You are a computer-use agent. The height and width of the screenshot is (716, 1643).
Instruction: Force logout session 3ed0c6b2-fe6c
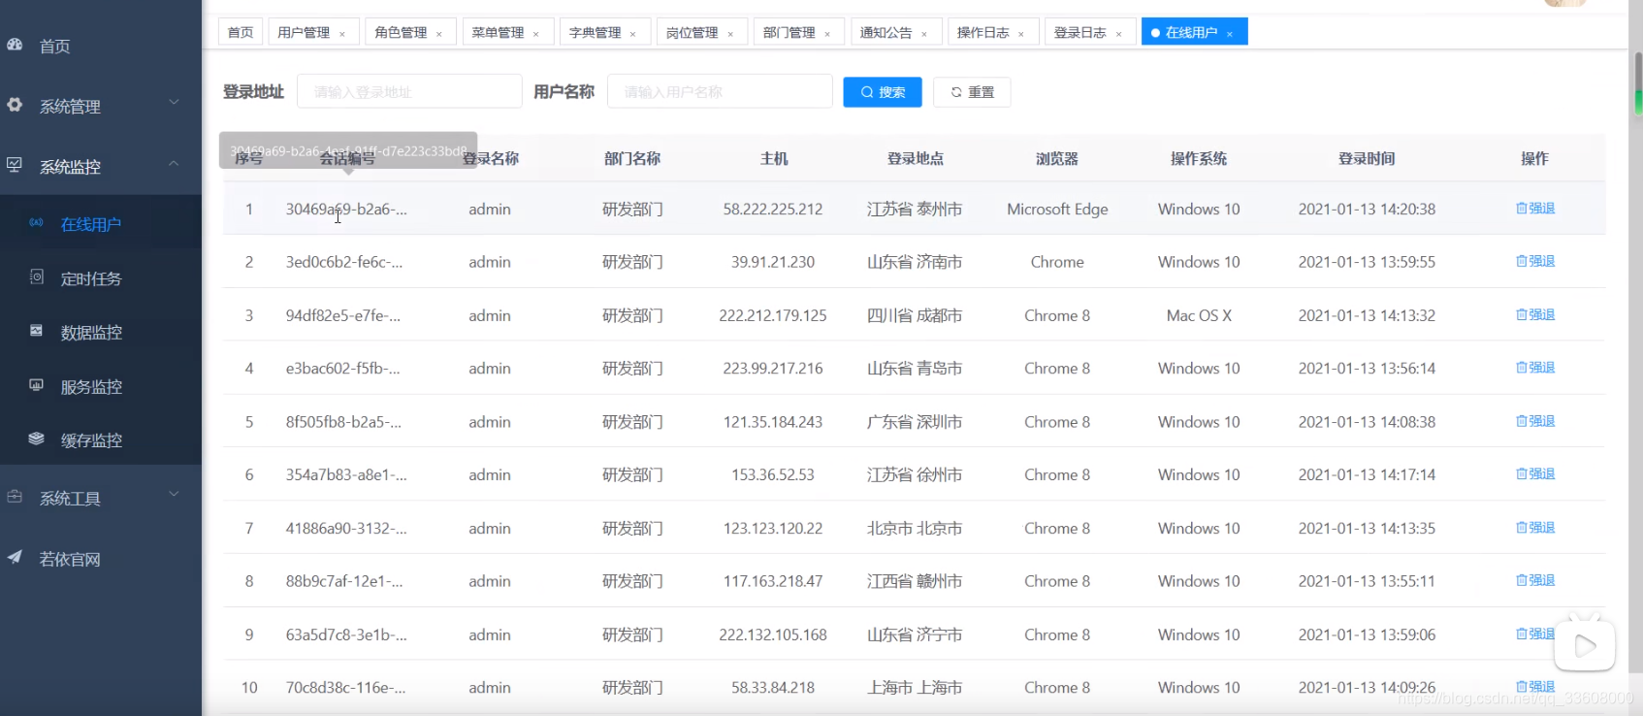tap(1535, 261)
